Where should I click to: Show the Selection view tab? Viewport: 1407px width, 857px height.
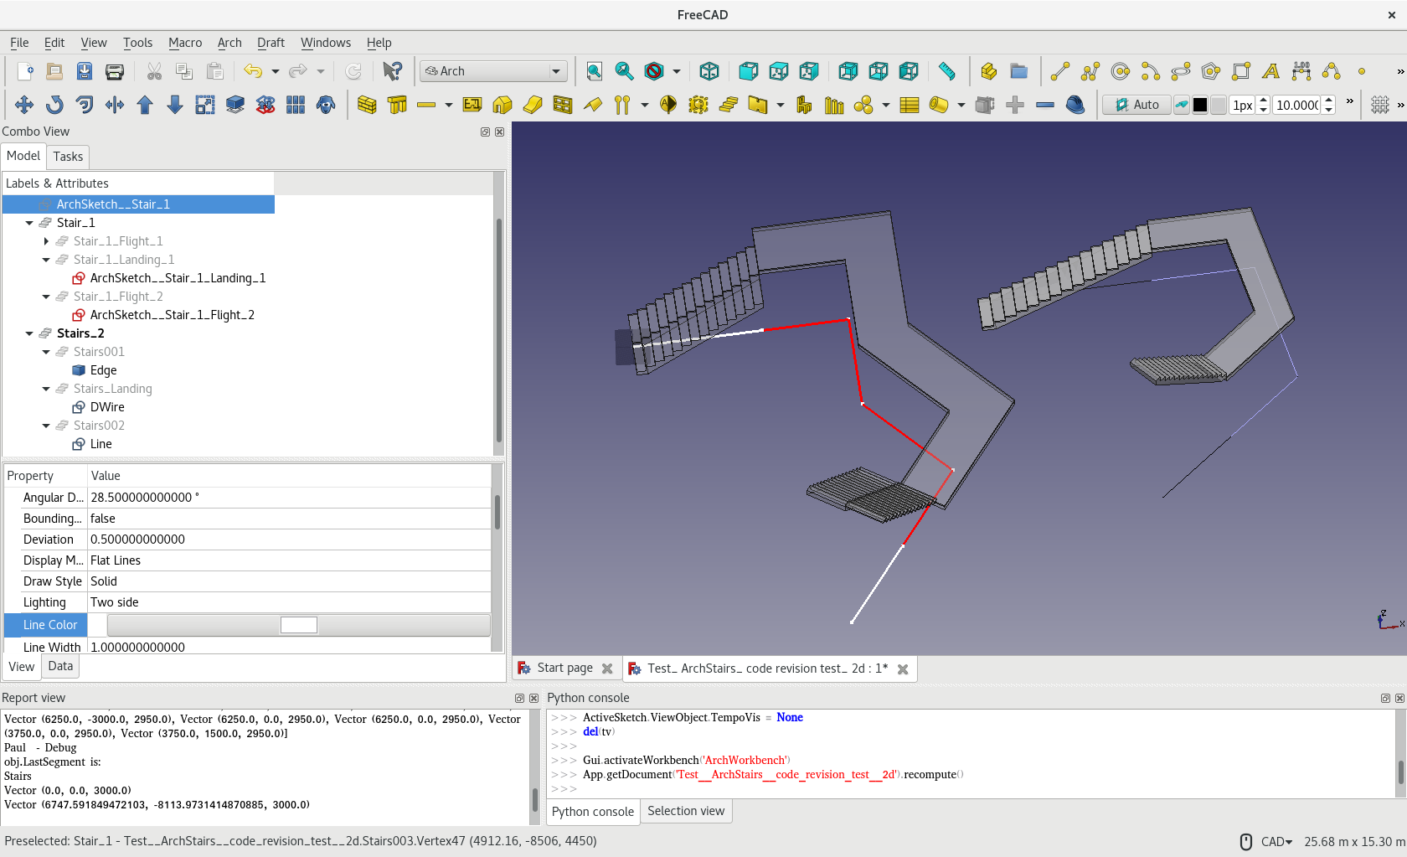click(685, 811)
